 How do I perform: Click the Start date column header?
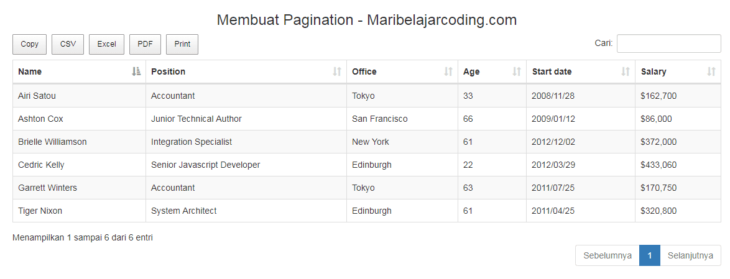point(581,71)
